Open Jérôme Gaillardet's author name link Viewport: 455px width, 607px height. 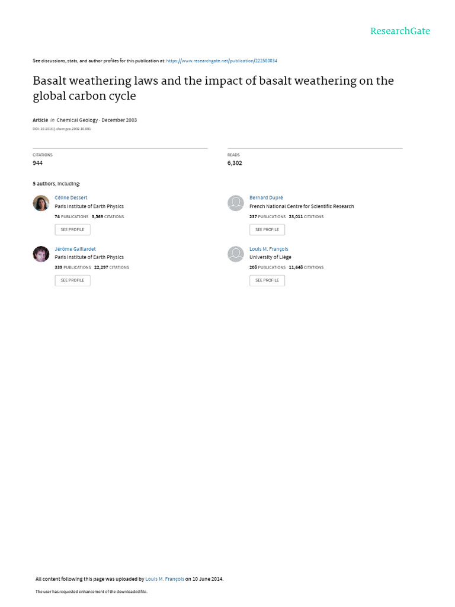75,249
